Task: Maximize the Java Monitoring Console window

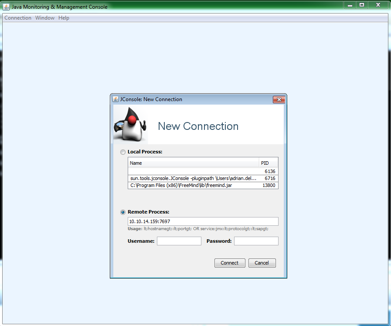Action: click(x=361, y=5)
